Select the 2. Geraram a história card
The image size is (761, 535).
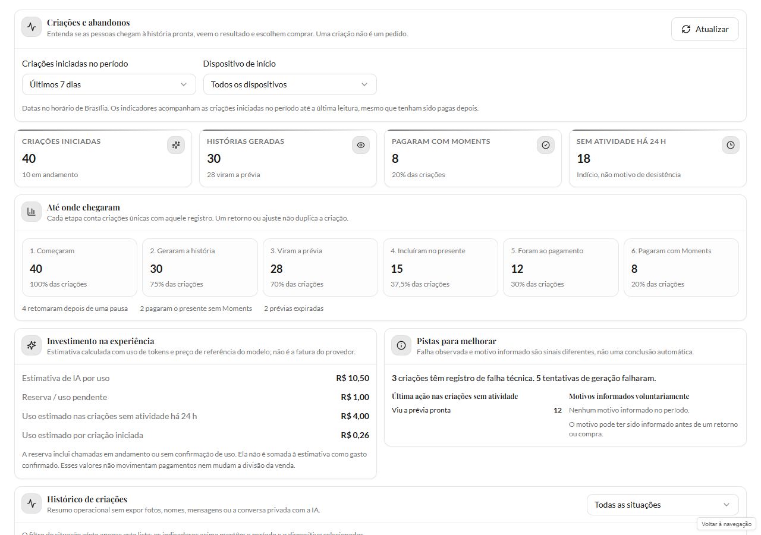200,267
